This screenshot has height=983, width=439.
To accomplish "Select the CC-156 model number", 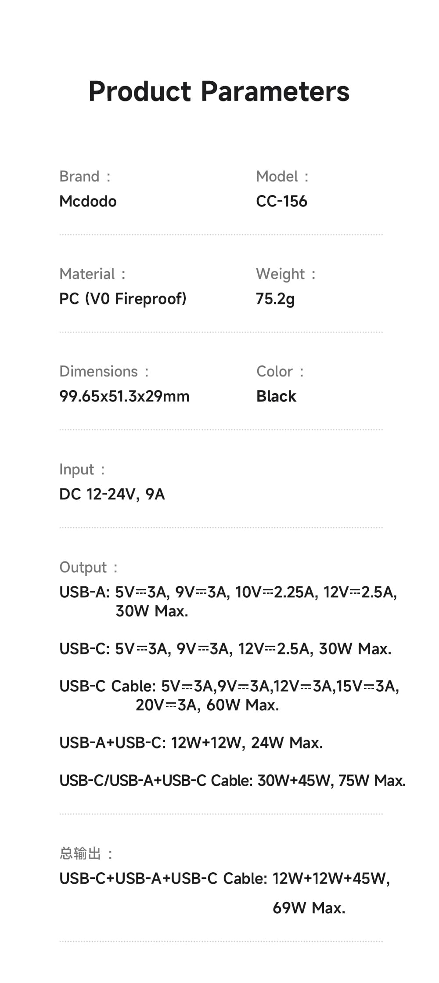I will 281,201.
